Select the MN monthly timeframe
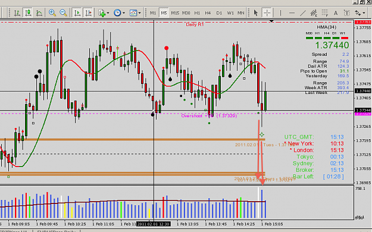 point(241,13)
